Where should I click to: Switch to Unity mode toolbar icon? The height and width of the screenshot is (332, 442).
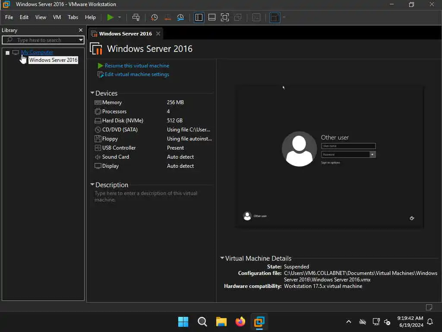pos(238,17)
